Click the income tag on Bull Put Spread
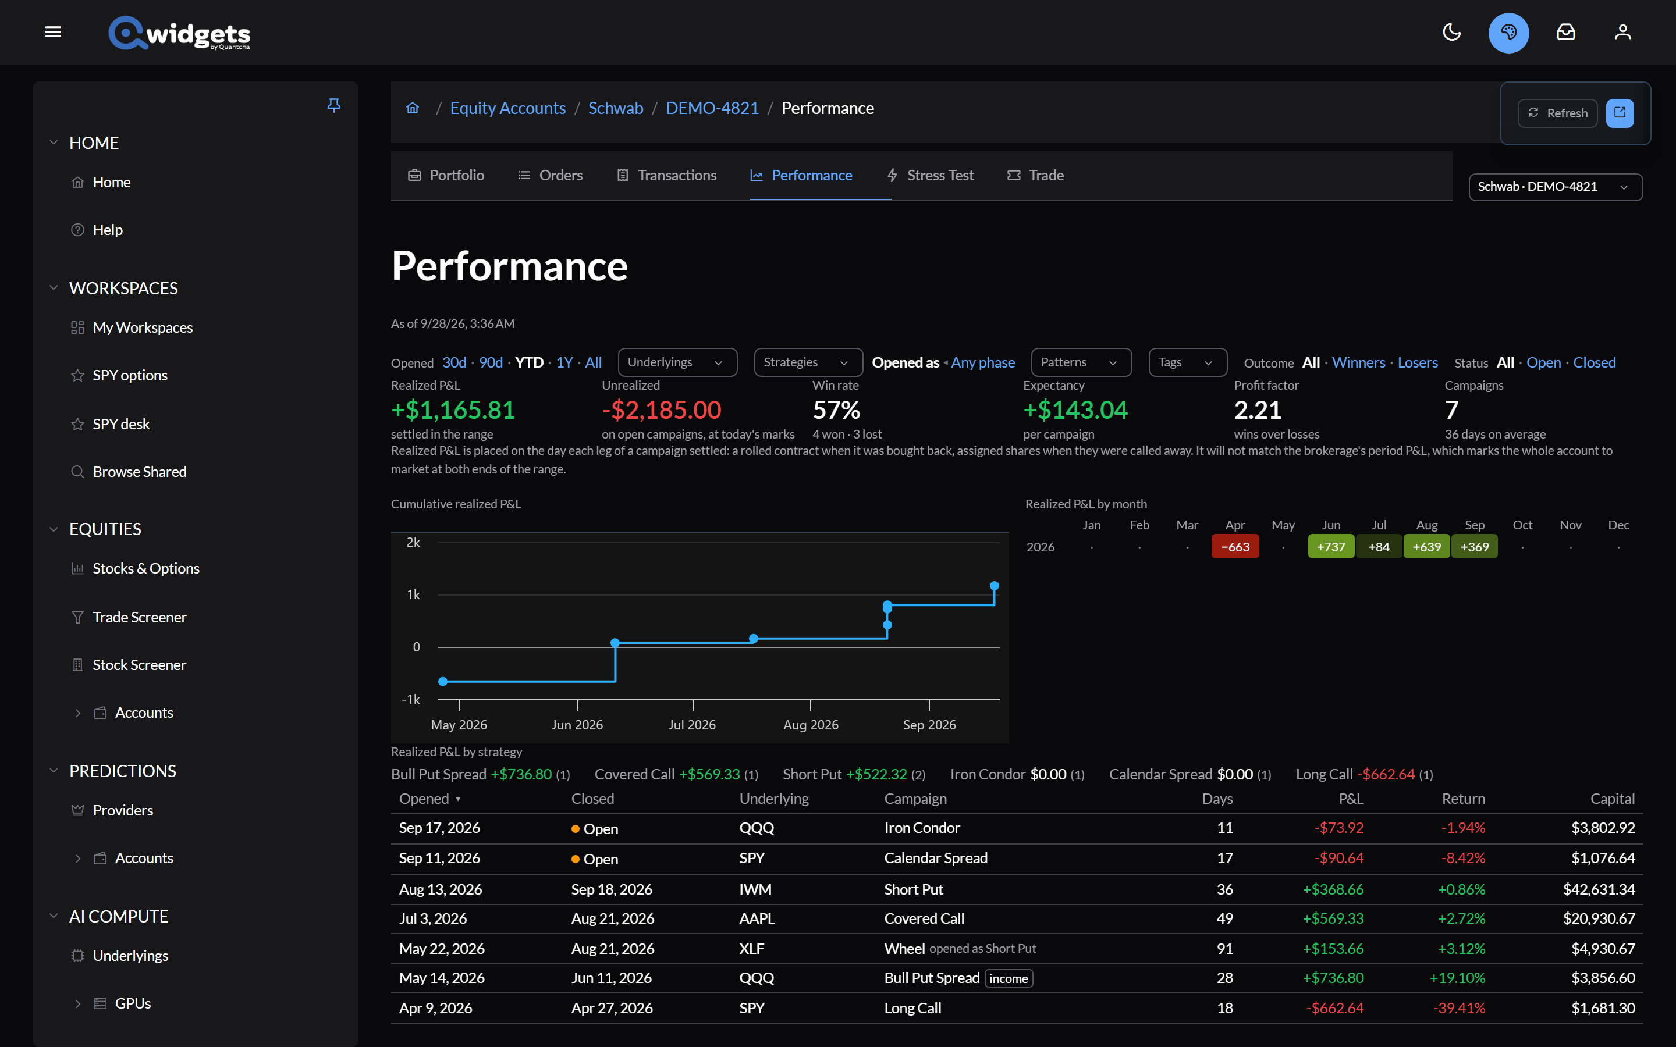Screen dimensions: 1676x1047 click(x=1009, y=978)
